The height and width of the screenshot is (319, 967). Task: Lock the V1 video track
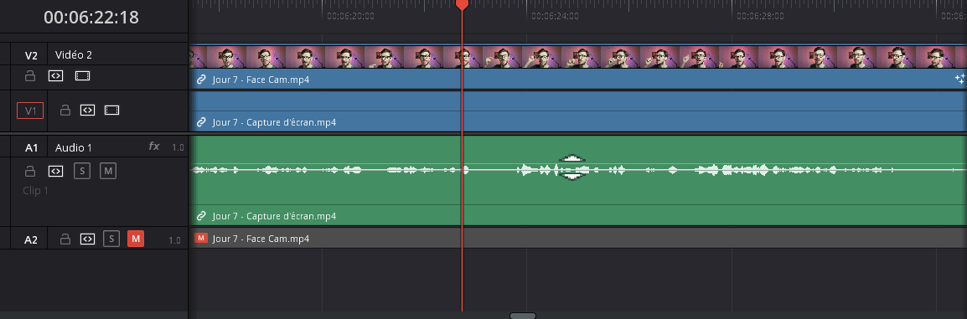coord(65,111)
